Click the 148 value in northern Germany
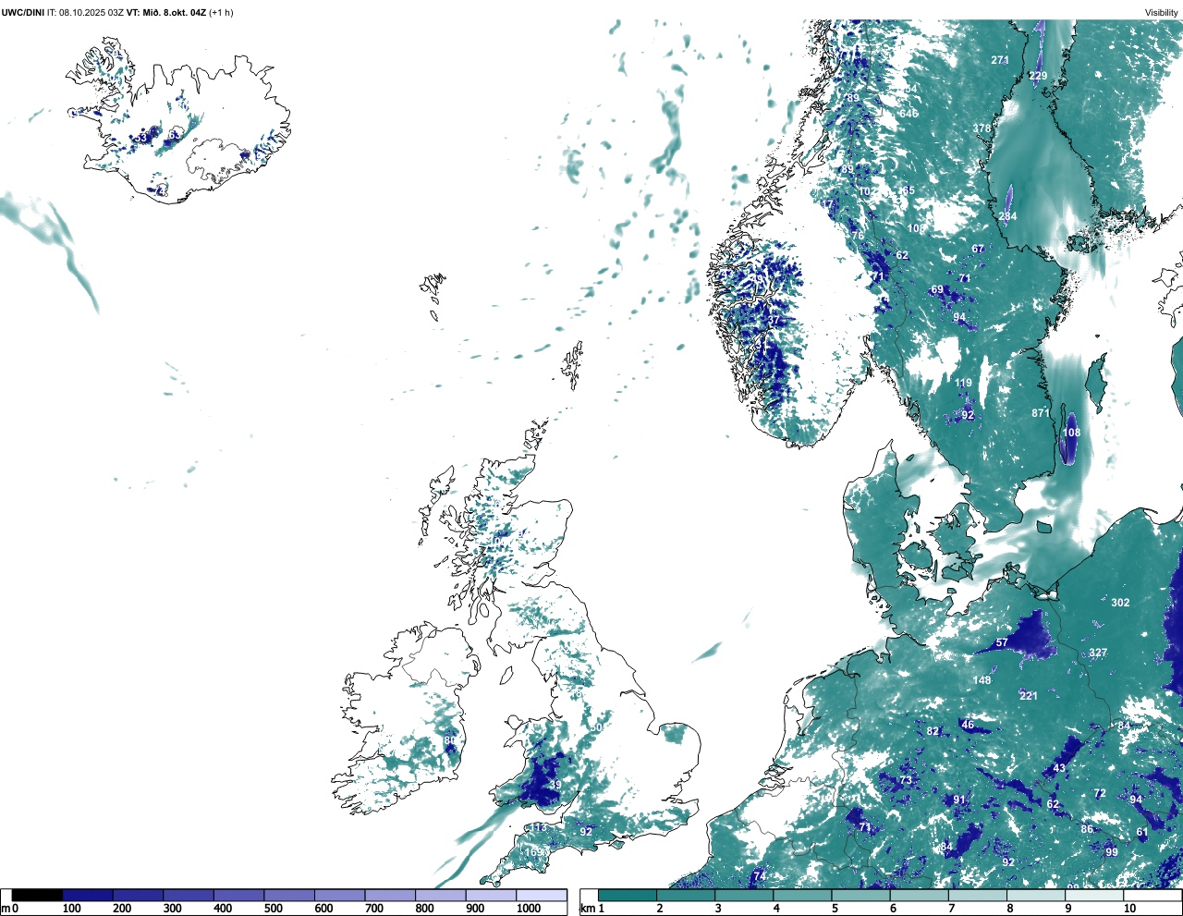This screenshot has width=1183, height=916. [x=982, y=680]
